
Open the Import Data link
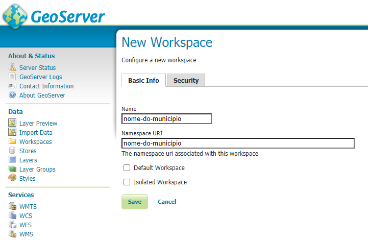(36, 133)
